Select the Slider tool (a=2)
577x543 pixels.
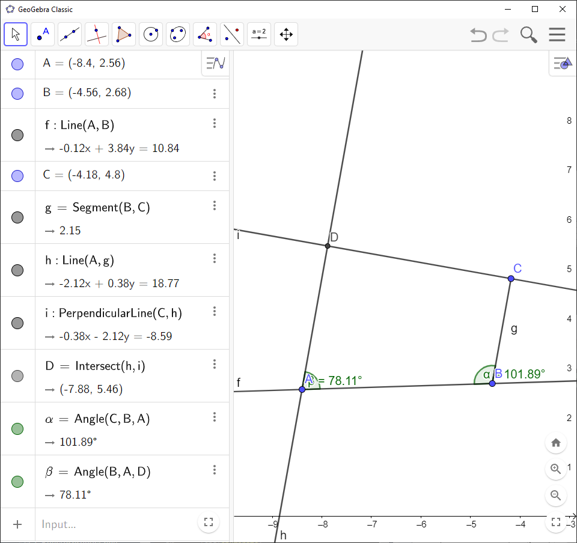click(x=259, y=34)
